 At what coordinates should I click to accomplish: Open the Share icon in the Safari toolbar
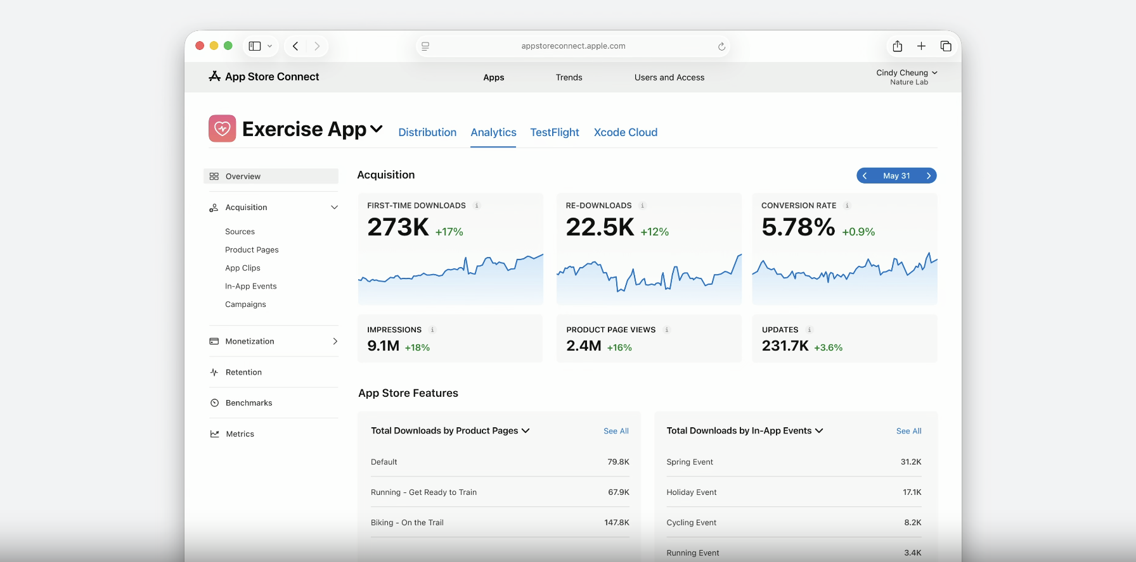[898, 46]
